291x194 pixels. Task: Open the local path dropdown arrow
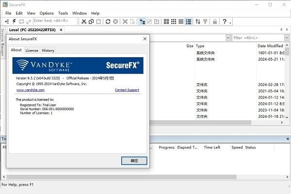tap(227, 38)
